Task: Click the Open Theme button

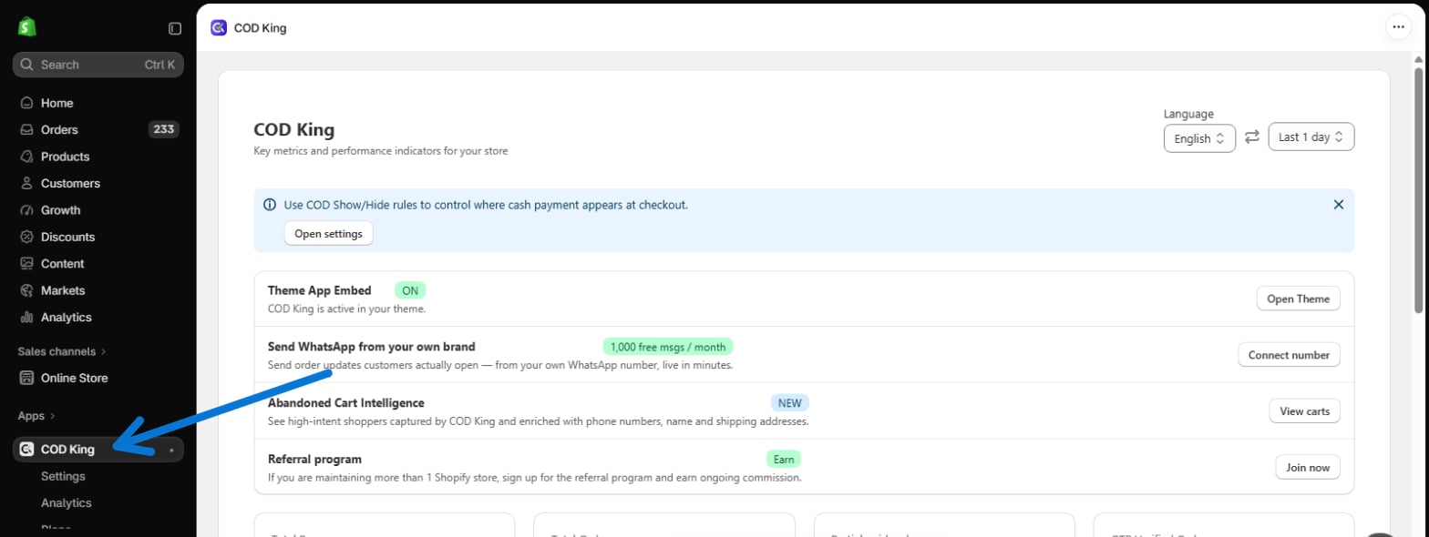Action: coord(1298,299)
